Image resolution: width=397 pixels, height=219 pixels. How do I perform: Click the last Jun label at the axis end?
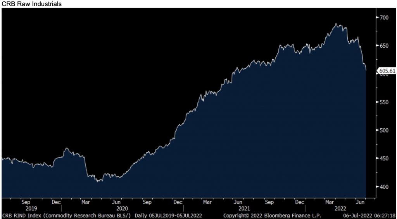pyautogui.click(x=361, y=202)
